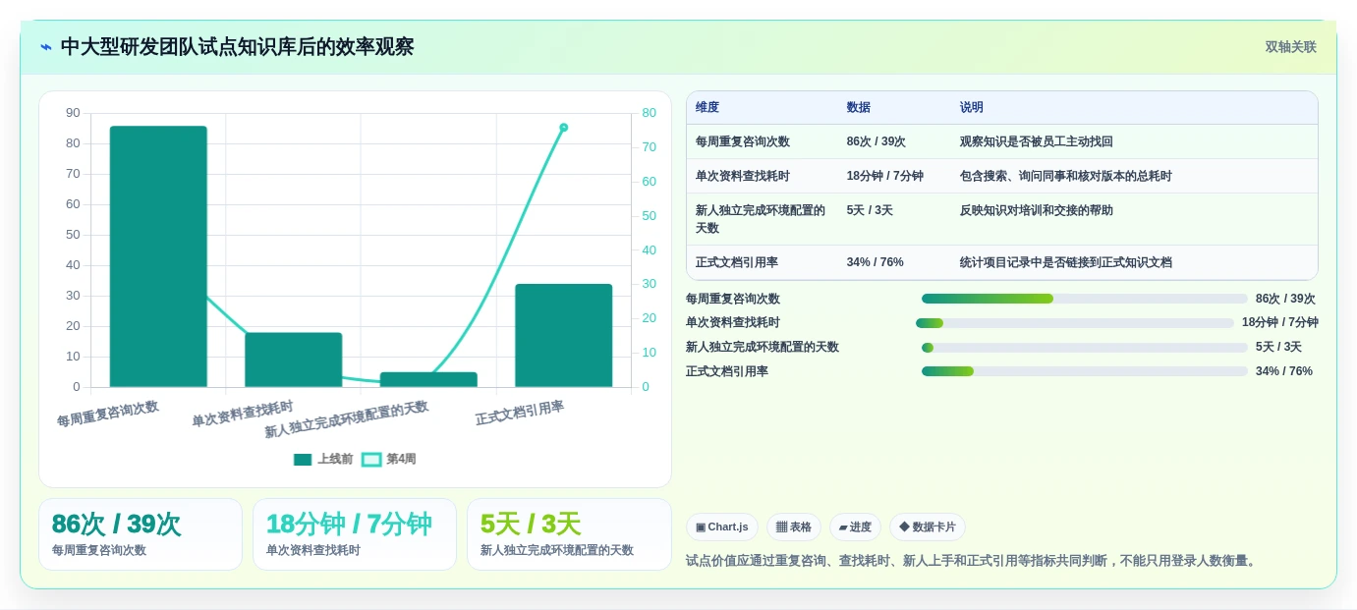Screen dimensions: 1357x610
Task: Click table cell 34% / 76%
Action: pos(876,262)
